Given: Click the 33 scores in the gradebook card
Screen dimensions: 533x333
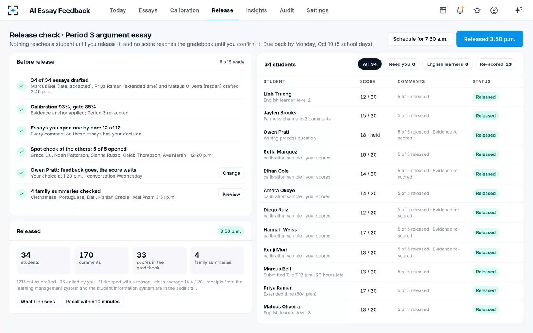Looking at the screenshot, I should point(160,260).
